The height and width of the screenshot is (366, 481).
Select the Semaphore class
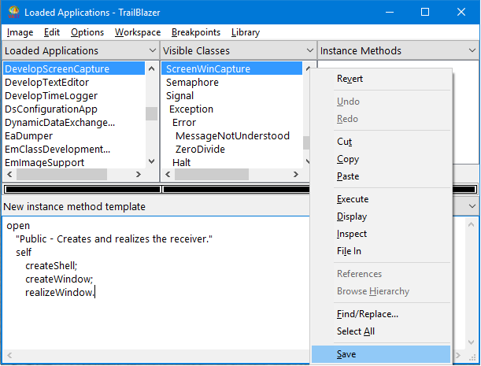(x=192, y=82)
